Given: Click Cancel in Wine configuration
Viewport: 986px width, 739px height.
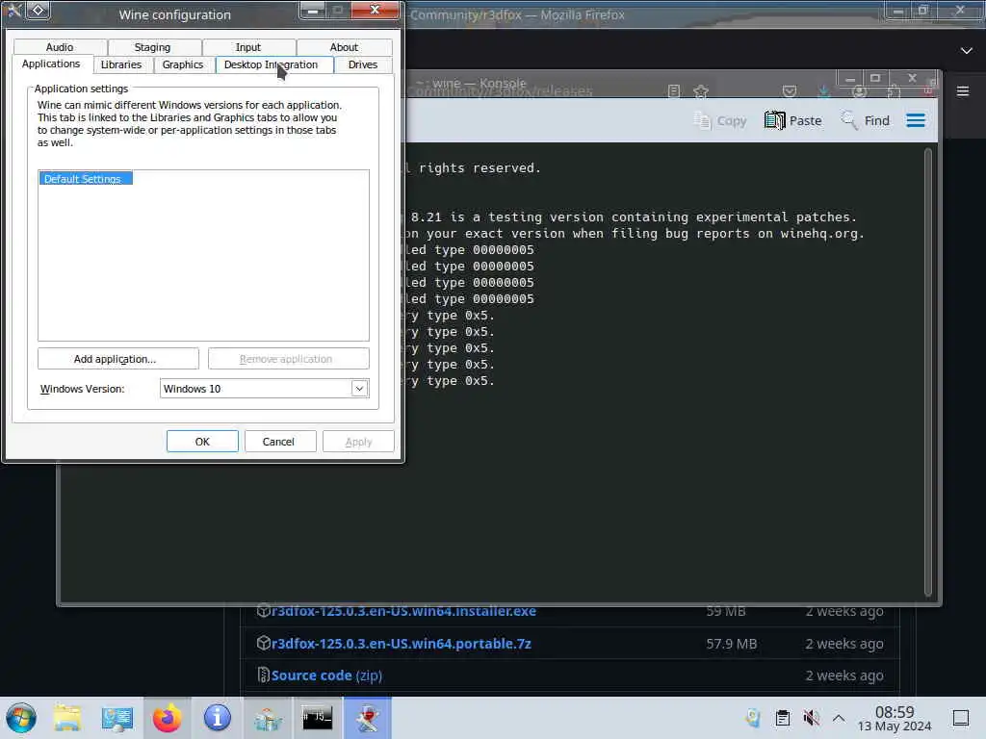Looking at the screenshot, I should click(x=278, y=442).
